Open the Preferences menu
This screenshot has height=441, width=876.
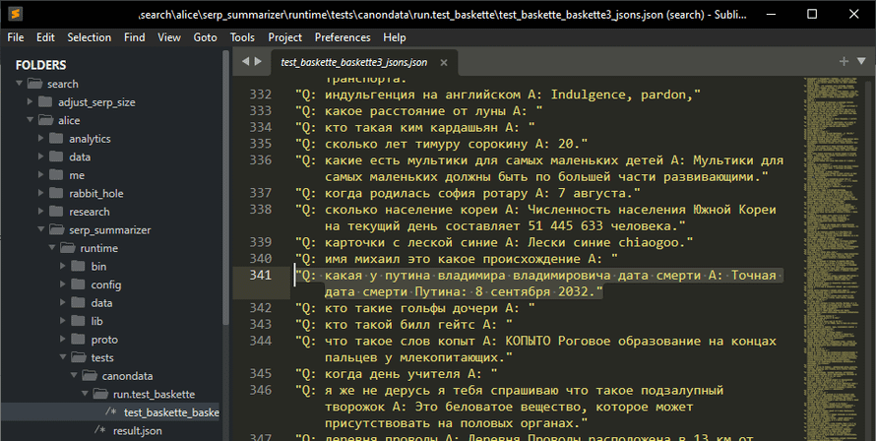tap(343, 37)
